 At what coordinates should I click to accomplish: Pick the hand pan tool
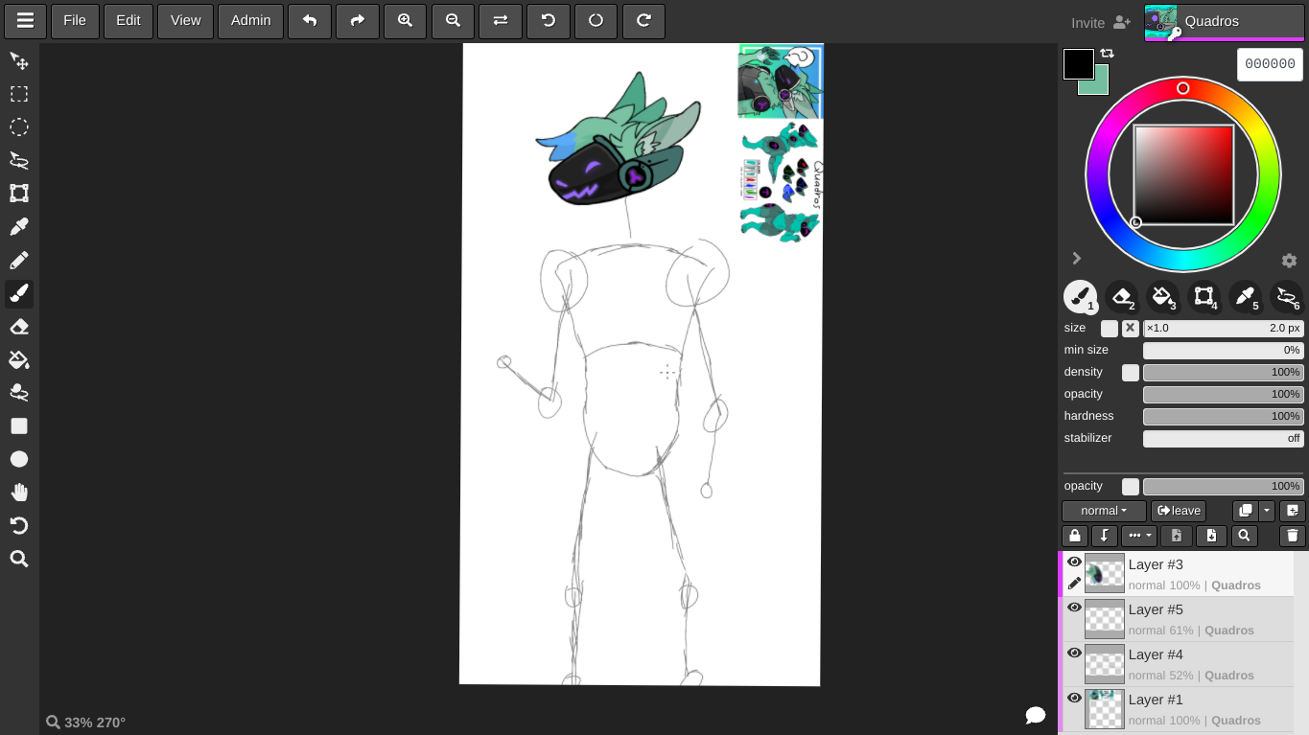[x=18, y=493]
